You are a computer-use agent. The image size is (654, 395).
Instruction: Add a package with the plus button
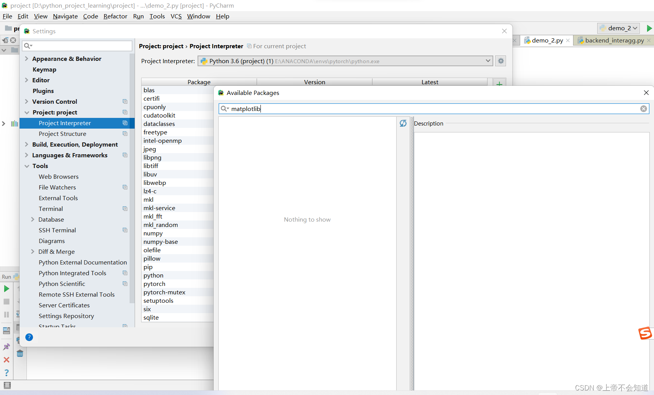[499, 83]
